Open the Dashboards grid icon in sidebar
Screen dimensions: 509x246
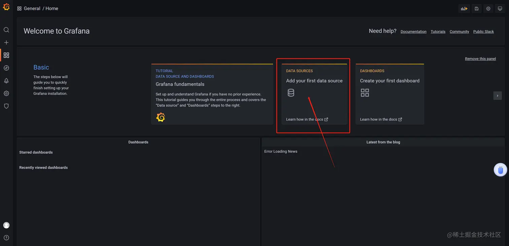pos(6,55)
